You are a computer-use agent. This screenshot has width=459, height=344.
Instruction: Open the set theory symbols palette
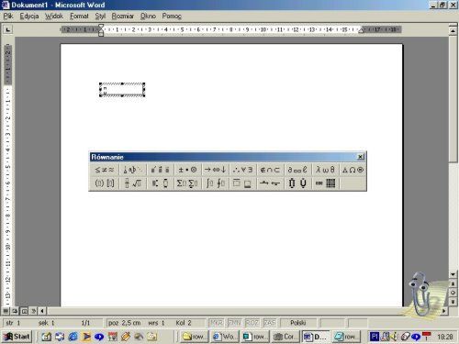(x=270, y=170)
